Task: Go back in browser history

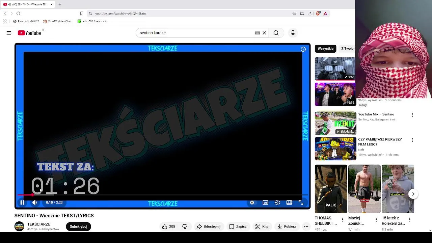Action: tap(5, 13)
